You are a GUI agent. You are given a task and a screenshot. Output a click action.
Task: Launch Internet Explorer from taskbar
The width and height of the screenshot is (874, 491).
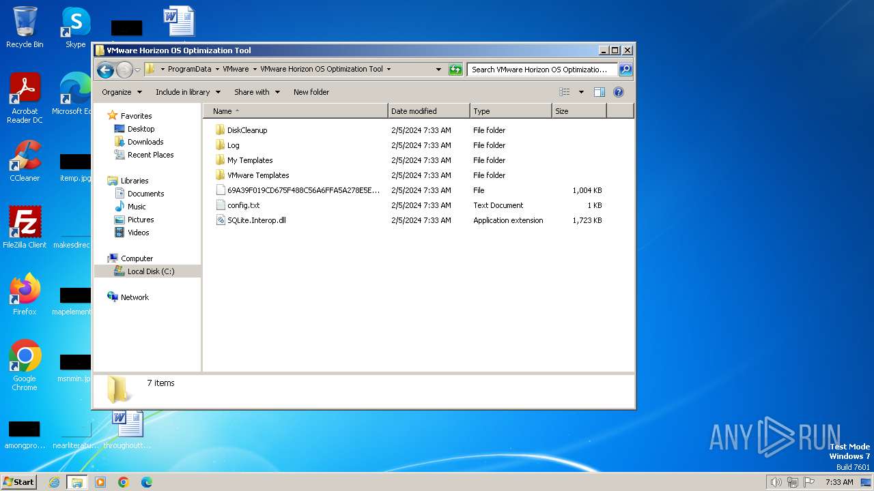coord(54,482)
